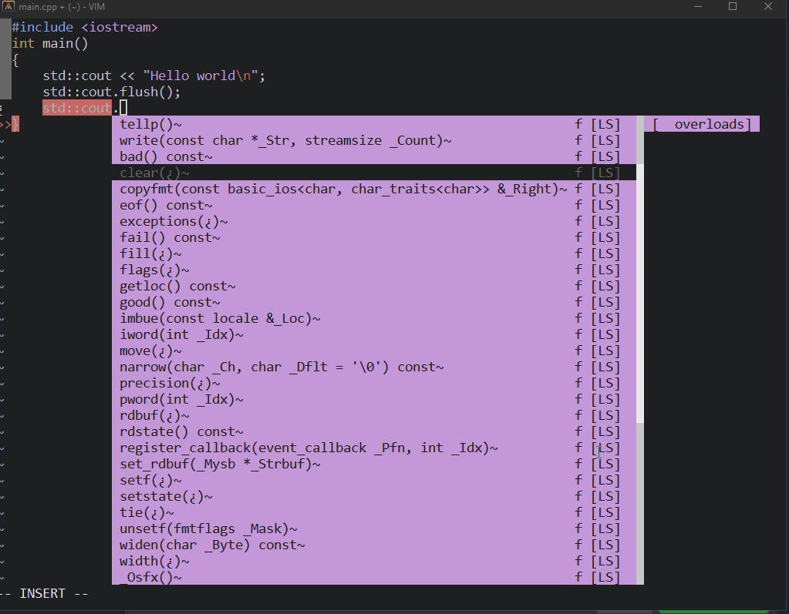
Task: Select copyfmt completion entry
Action: (374, 189)
